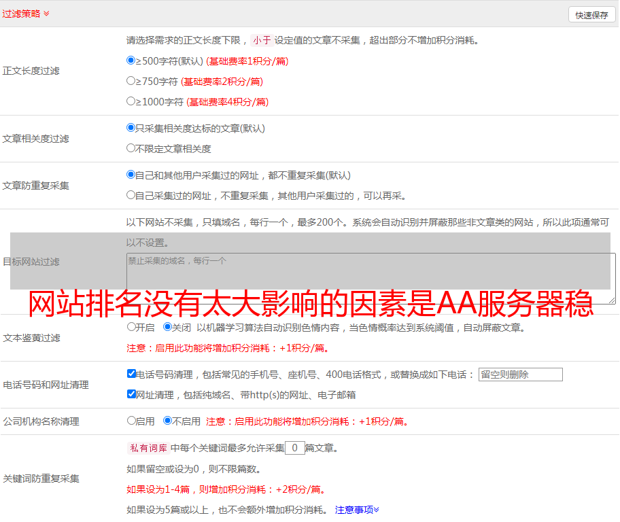Toggle the 网址清理 checkbox
This screenshot has width=620, height=522.
131,394
